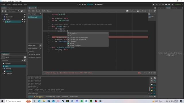Image resolution: width=184 pixels, height=103 pixels.
Task: Click the Pause running project icon
Action: (157, 5)
